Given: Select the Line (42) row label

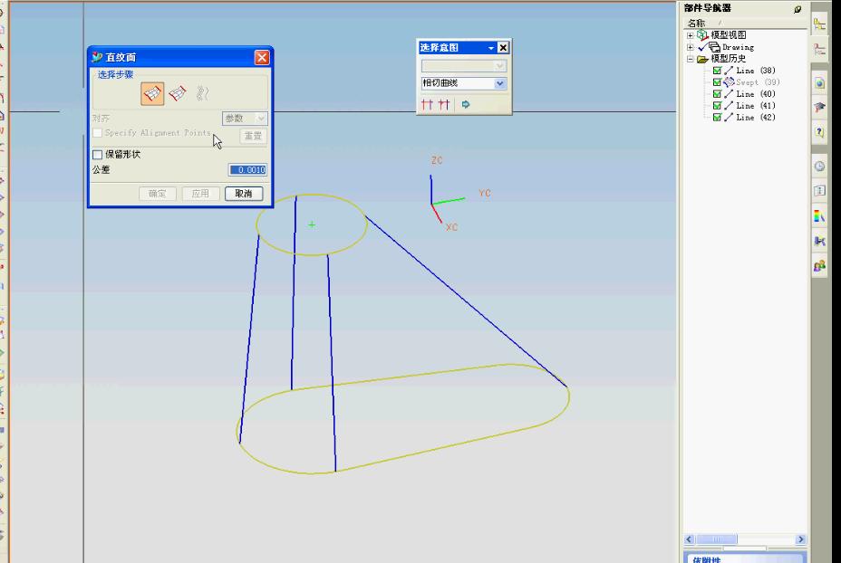Looking at the screenshot, I should [756, 118].
